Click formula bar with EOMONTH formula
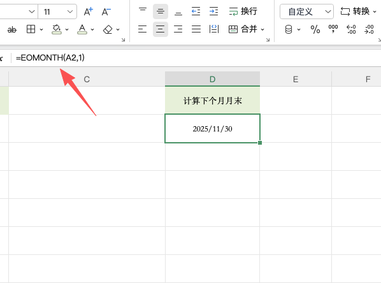 tap(196, 58)
